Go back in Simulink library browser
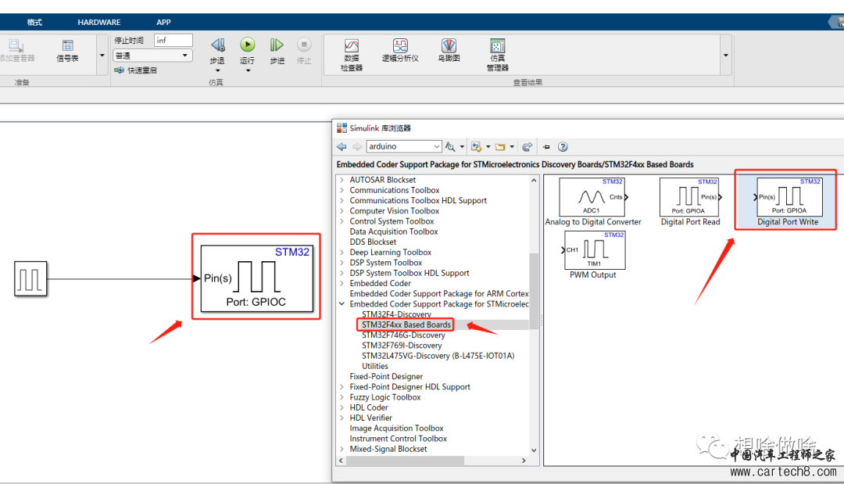 (x=342, y=146)
